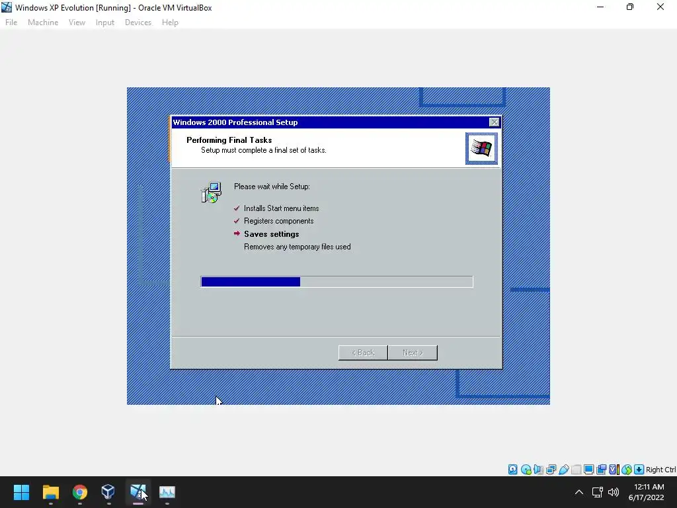Close the Windows 2000 Professional Setup dialog
The height and width of the screenshot is (508, 677).
point(495,122)
